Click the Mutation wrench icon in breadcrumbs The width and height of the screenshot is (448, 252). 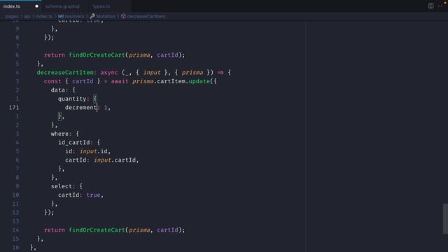[x=92, y=16]
